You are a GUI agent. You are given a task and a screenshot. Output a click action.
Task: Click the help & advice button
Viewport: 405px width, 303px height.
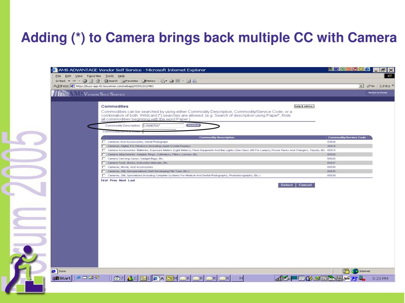tap(304, 106)
